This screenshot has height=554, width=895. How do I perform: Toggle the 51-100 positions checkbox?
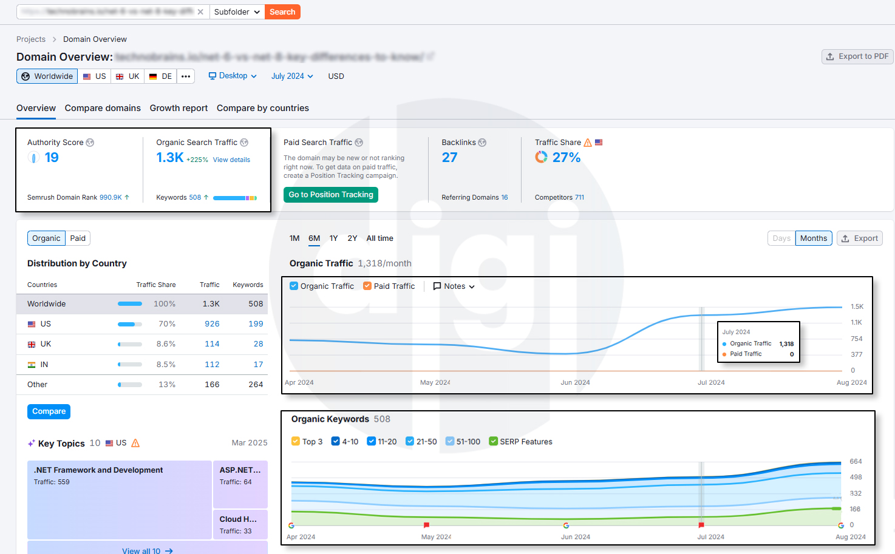[x=450, y=441]
